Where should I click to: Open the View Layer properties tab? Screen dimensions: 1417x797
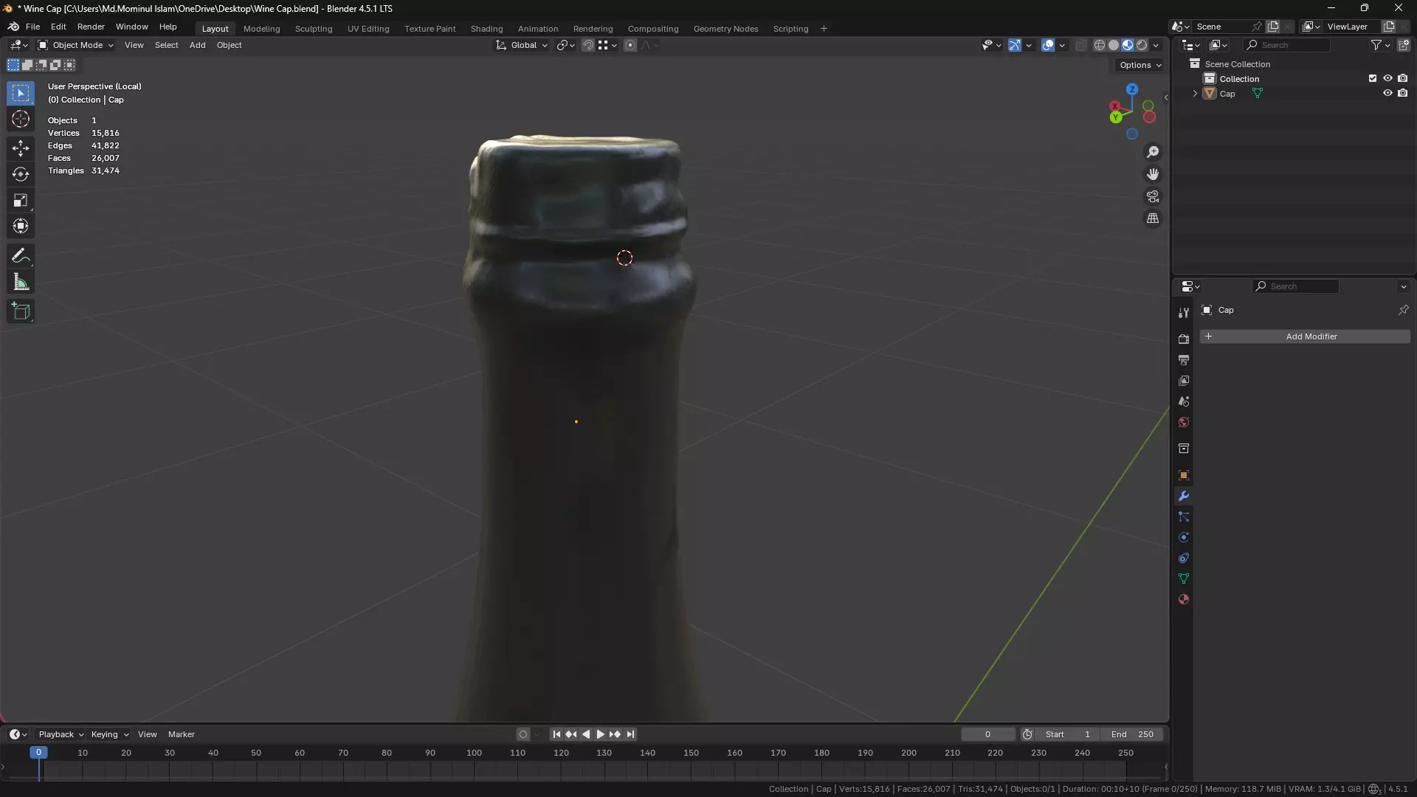coord(1184,381)
